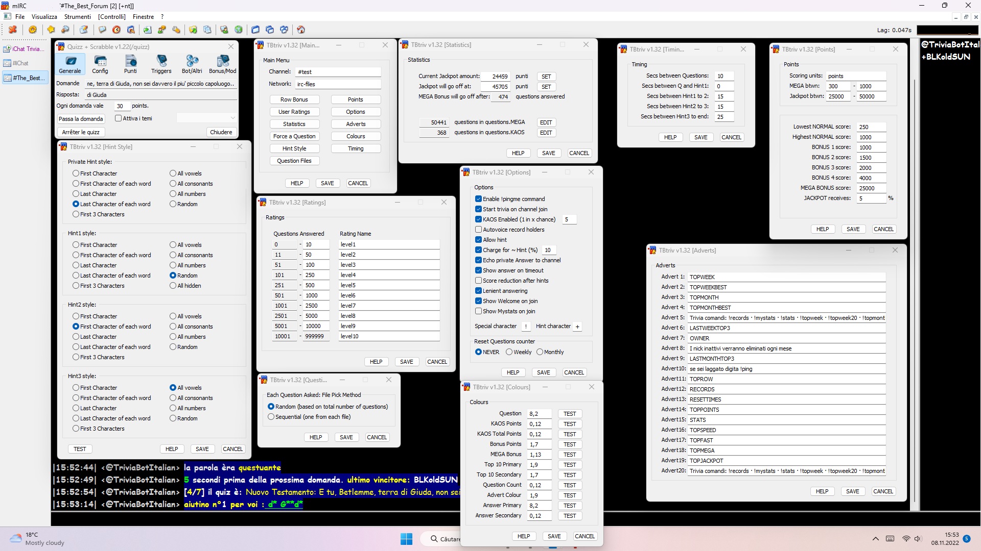Click TEST next to Question colour
Image resolution: width=981 pixels, height=551 pixels.
pyautogui.click(x=570, y=414)
